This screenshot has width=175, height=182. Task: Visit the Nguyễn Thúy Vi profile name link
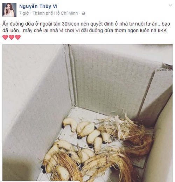(x=38, y=6)
